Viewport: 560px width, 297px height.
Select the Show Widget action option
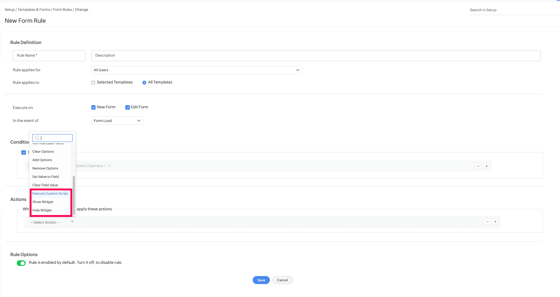tap(43, 202)
